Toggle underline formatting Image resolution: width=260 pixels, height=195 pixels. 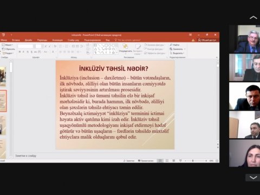28,52
